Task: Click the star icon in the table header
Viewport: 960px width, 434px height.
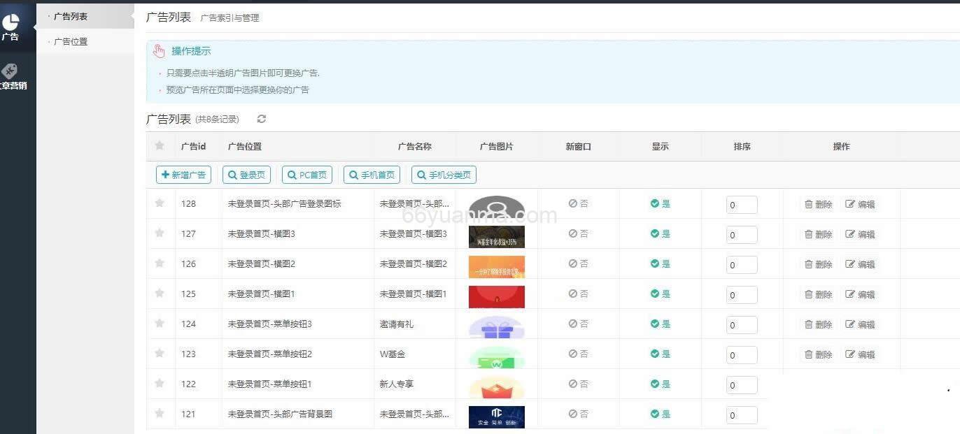Action: click(x=160, y=146)
